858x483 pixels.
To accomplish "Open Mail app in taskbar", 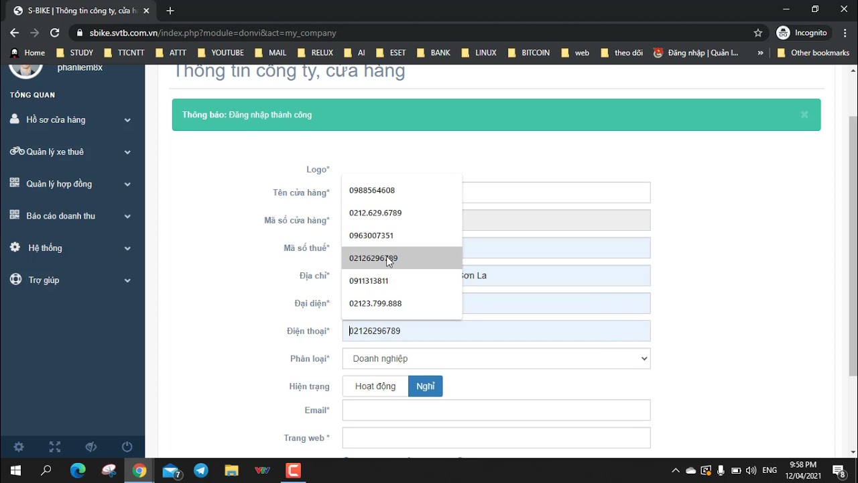I will (x=172, y=471).
